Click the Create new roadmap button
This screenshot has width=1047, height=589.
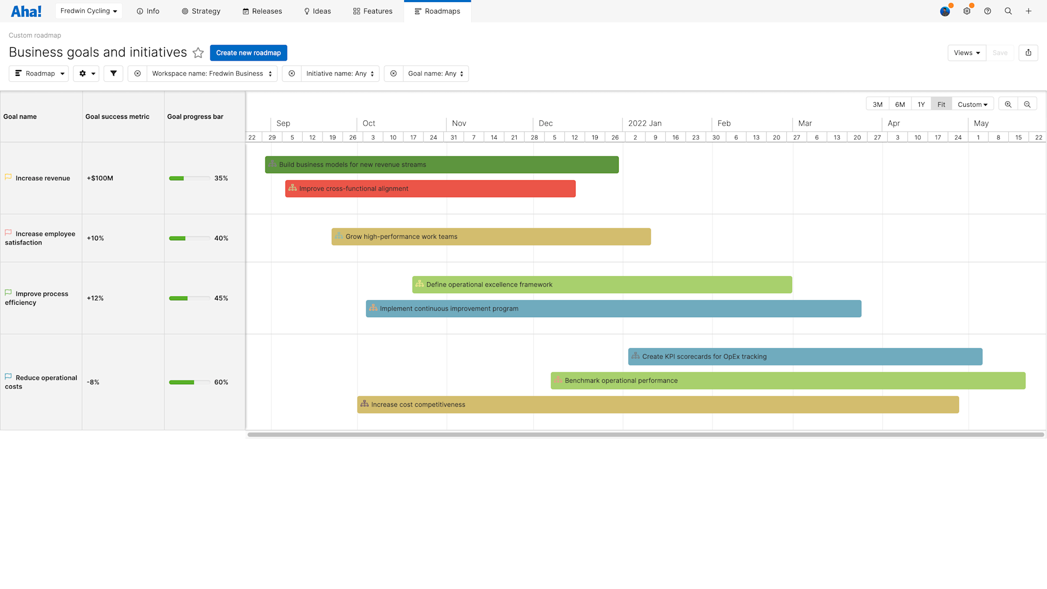[248, 53]
